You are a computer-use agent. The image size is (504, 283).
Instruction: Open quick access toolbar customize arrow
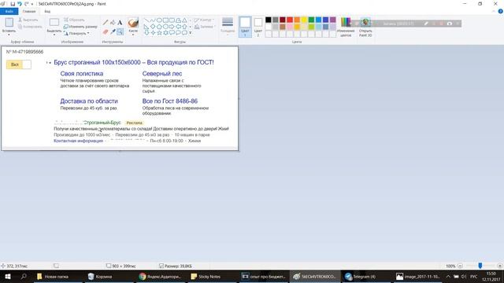[32, 4]
